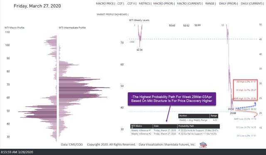Click the 50.99 price label
The height and width of the screenshot is (155, 266).
point(197,25)
